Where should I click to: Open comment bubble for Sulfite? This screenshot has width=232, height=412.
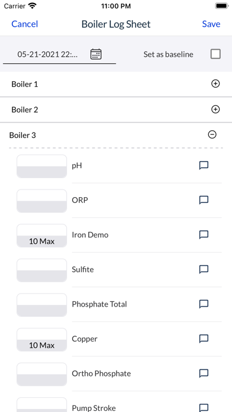pyautogui.click(x=204, y=269)
